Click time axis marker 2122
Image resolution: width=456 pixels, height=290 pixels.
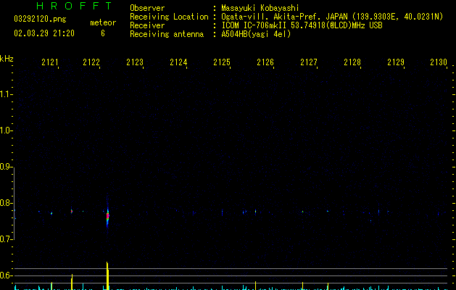coord(91,62)
